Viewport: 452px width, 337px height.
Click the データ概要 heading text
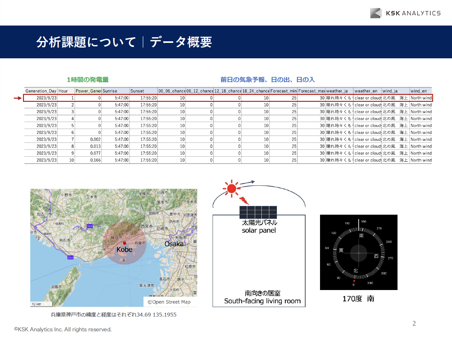coord(181,42)
